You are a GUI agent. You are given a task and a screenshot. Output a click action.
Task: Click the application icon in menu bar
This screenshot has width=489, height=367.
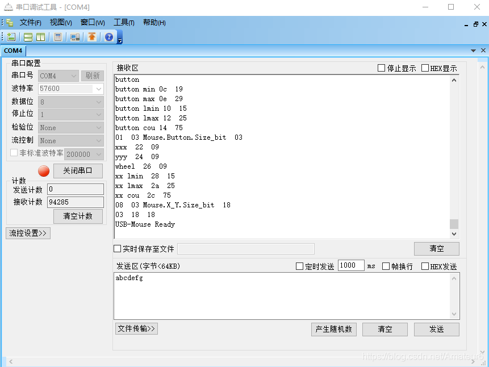[x=10, y=23]
